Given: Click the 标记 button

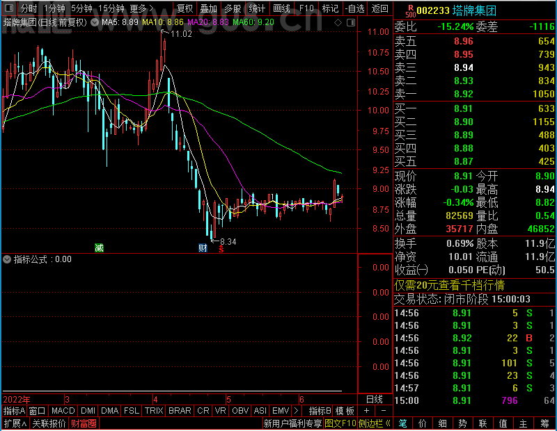Looking at the screenshot, I should click(x=330, y=8).
